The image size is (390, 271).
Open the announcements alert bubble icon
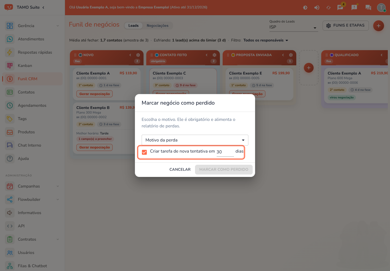point(354,7)
